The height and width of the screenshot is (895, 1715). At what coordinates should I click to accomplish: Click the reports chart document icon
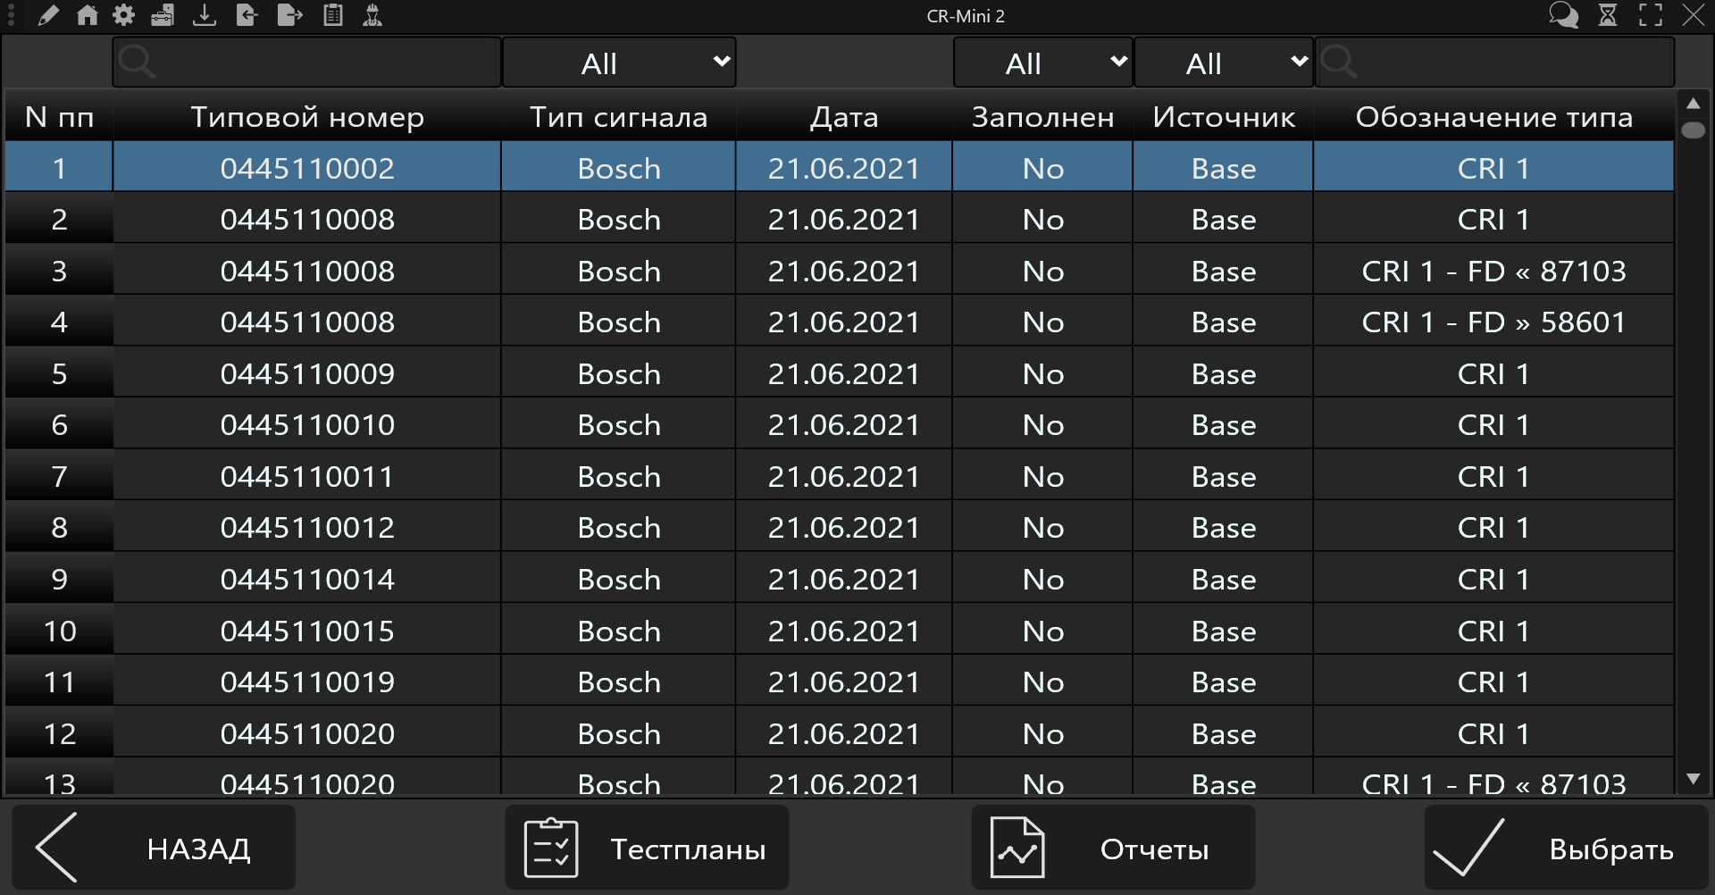coord(1017,848)
